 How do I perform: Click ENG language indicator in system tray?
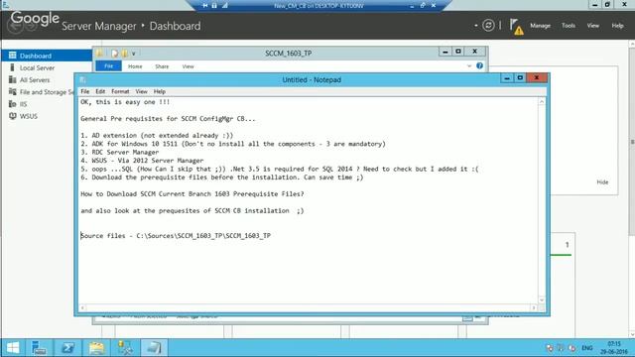[x=587, y=348]
